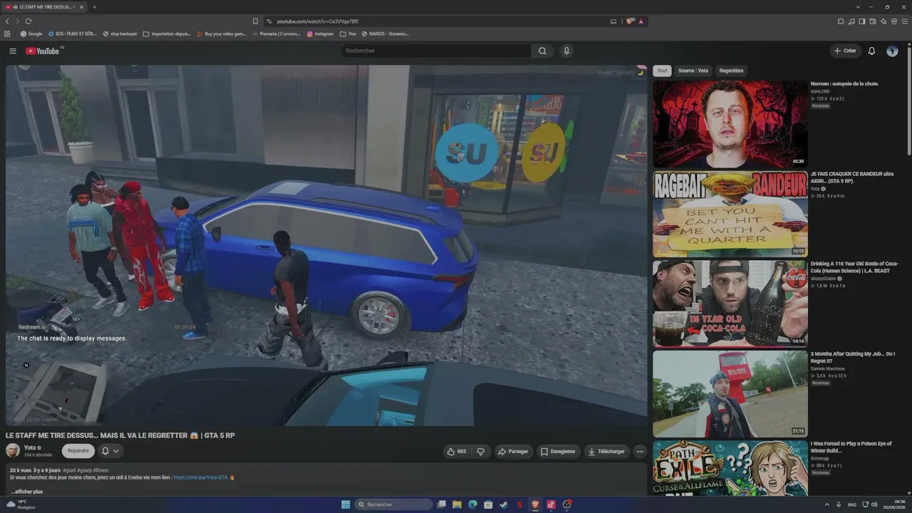Open browser extensions puzzle icon

coord(841,21)
